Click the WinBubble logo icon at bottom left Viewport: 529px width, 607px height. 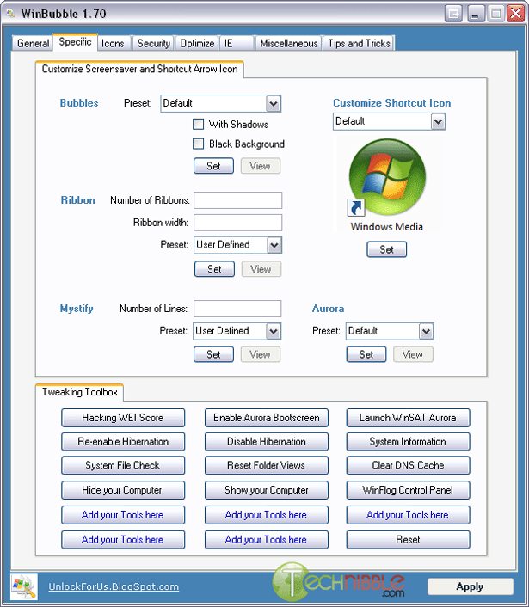tap(22, 586)
